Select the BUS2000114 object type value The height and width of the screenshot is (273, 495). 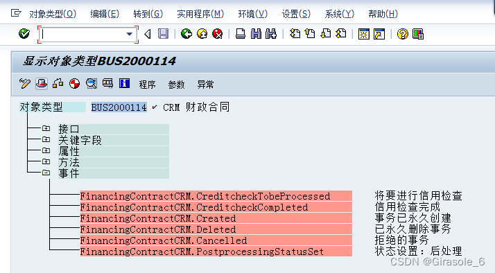pyautogui.click(x=119, y=107)
